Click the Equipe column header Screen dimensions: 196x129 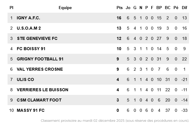click(x=65, y=8)
